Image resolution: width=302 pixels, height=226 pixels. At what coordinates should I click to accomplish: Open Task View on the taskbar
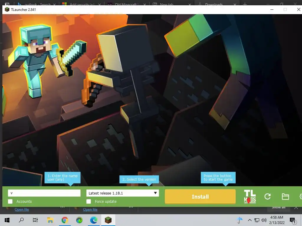[x=35, y=220]
